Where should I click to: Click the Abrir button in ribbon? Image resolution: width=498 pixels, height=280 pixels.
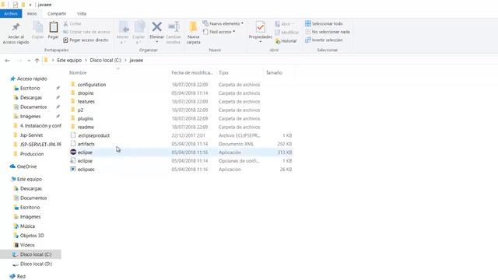tap(285, 24)
